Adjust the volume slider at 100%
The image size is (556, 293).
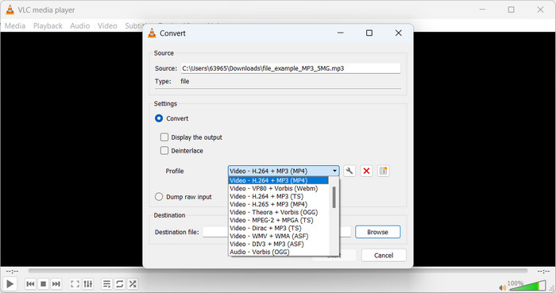(x=527, y=286)
